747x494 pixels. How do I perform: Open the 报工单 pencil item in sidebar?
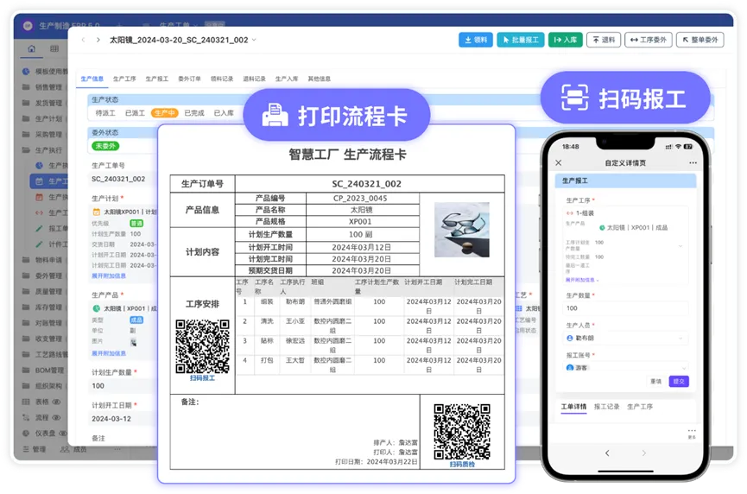point(52,228)
